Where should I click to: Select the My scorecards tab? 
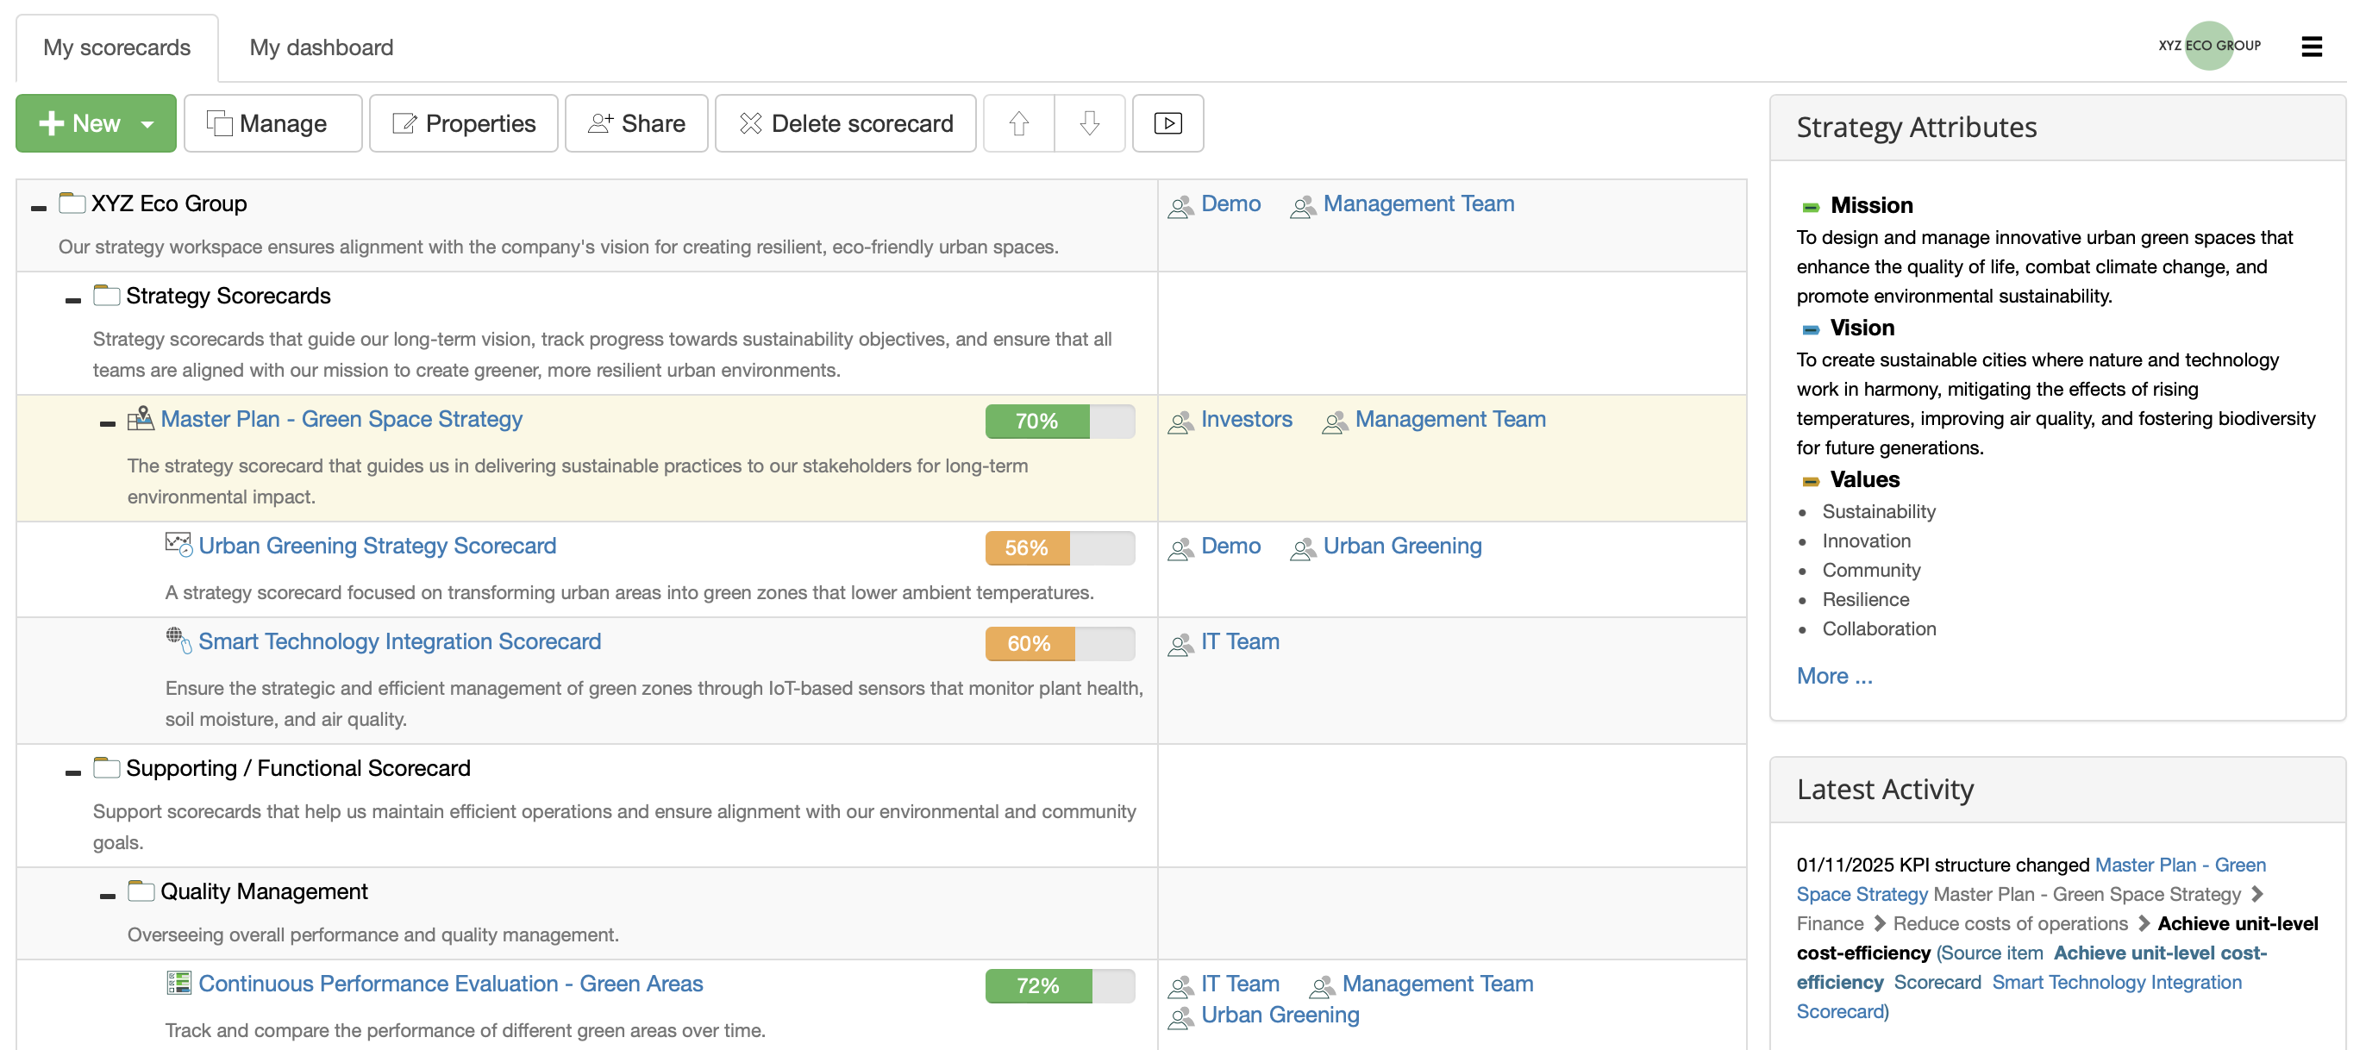pos(116,47)
